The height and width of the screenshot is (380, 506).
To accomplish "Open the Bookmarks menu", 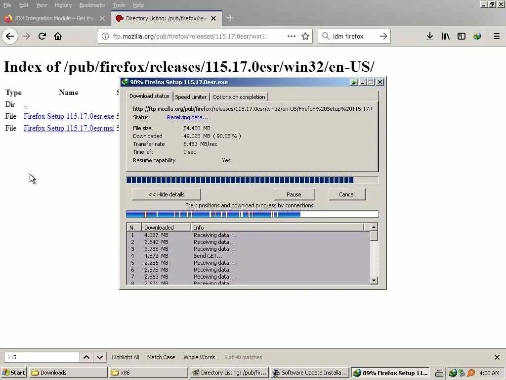I will 92,5.
